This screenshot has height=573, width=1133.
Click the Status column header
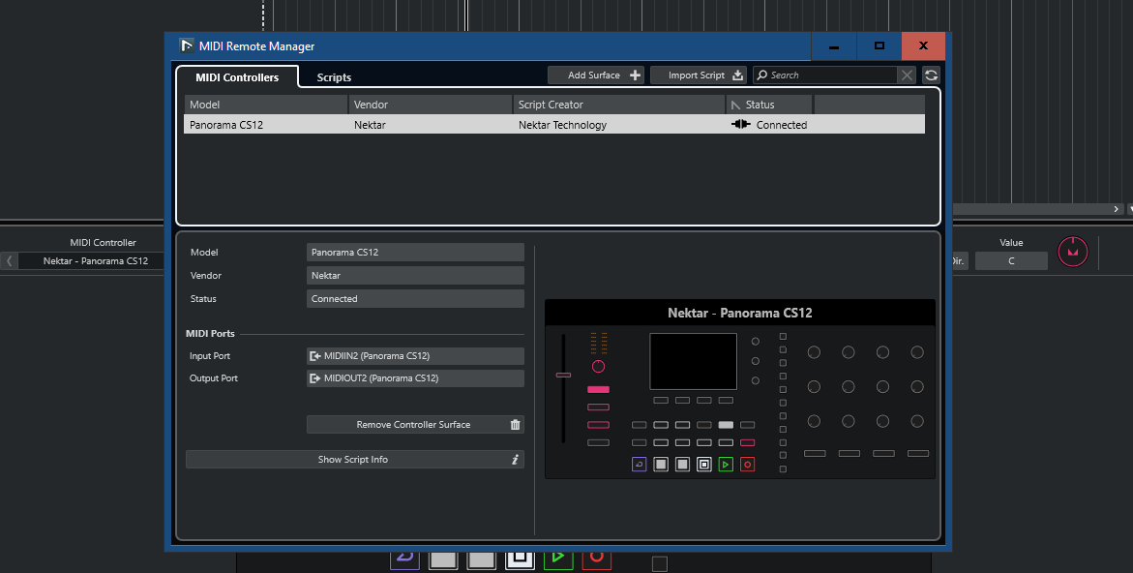[769, 105]
